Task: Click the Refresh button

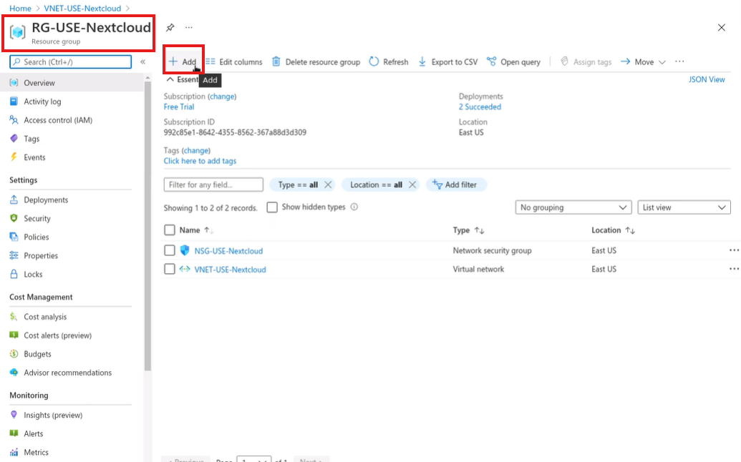Action: pyautogui.click(x=389, y=62)
